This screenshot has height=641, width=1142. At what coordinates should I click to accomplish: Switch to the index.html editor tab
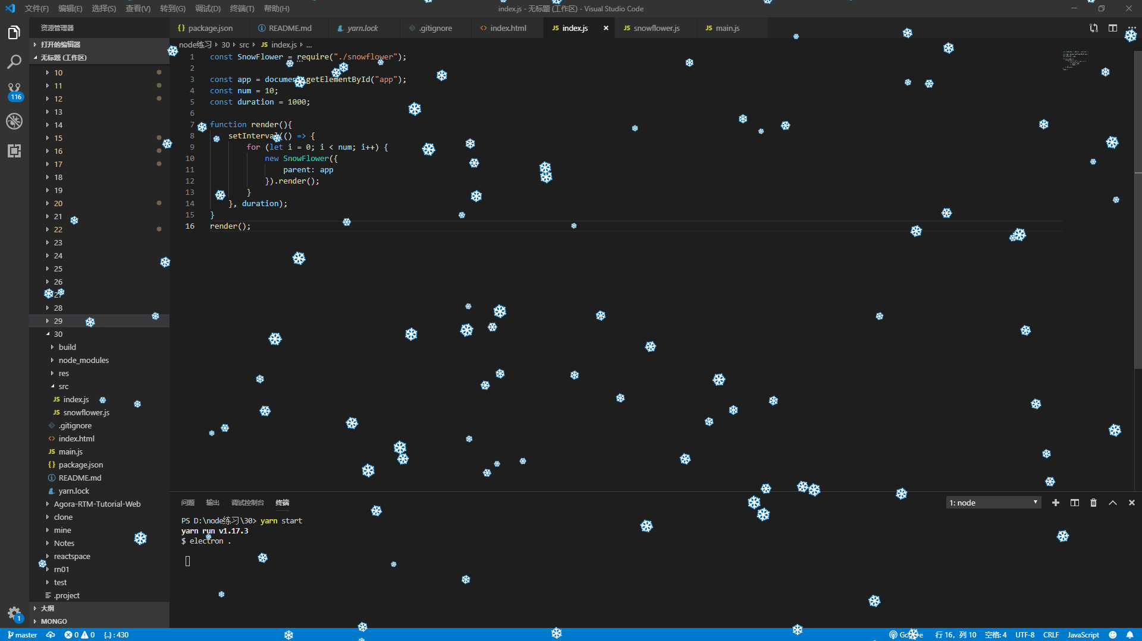coord(507,28)
